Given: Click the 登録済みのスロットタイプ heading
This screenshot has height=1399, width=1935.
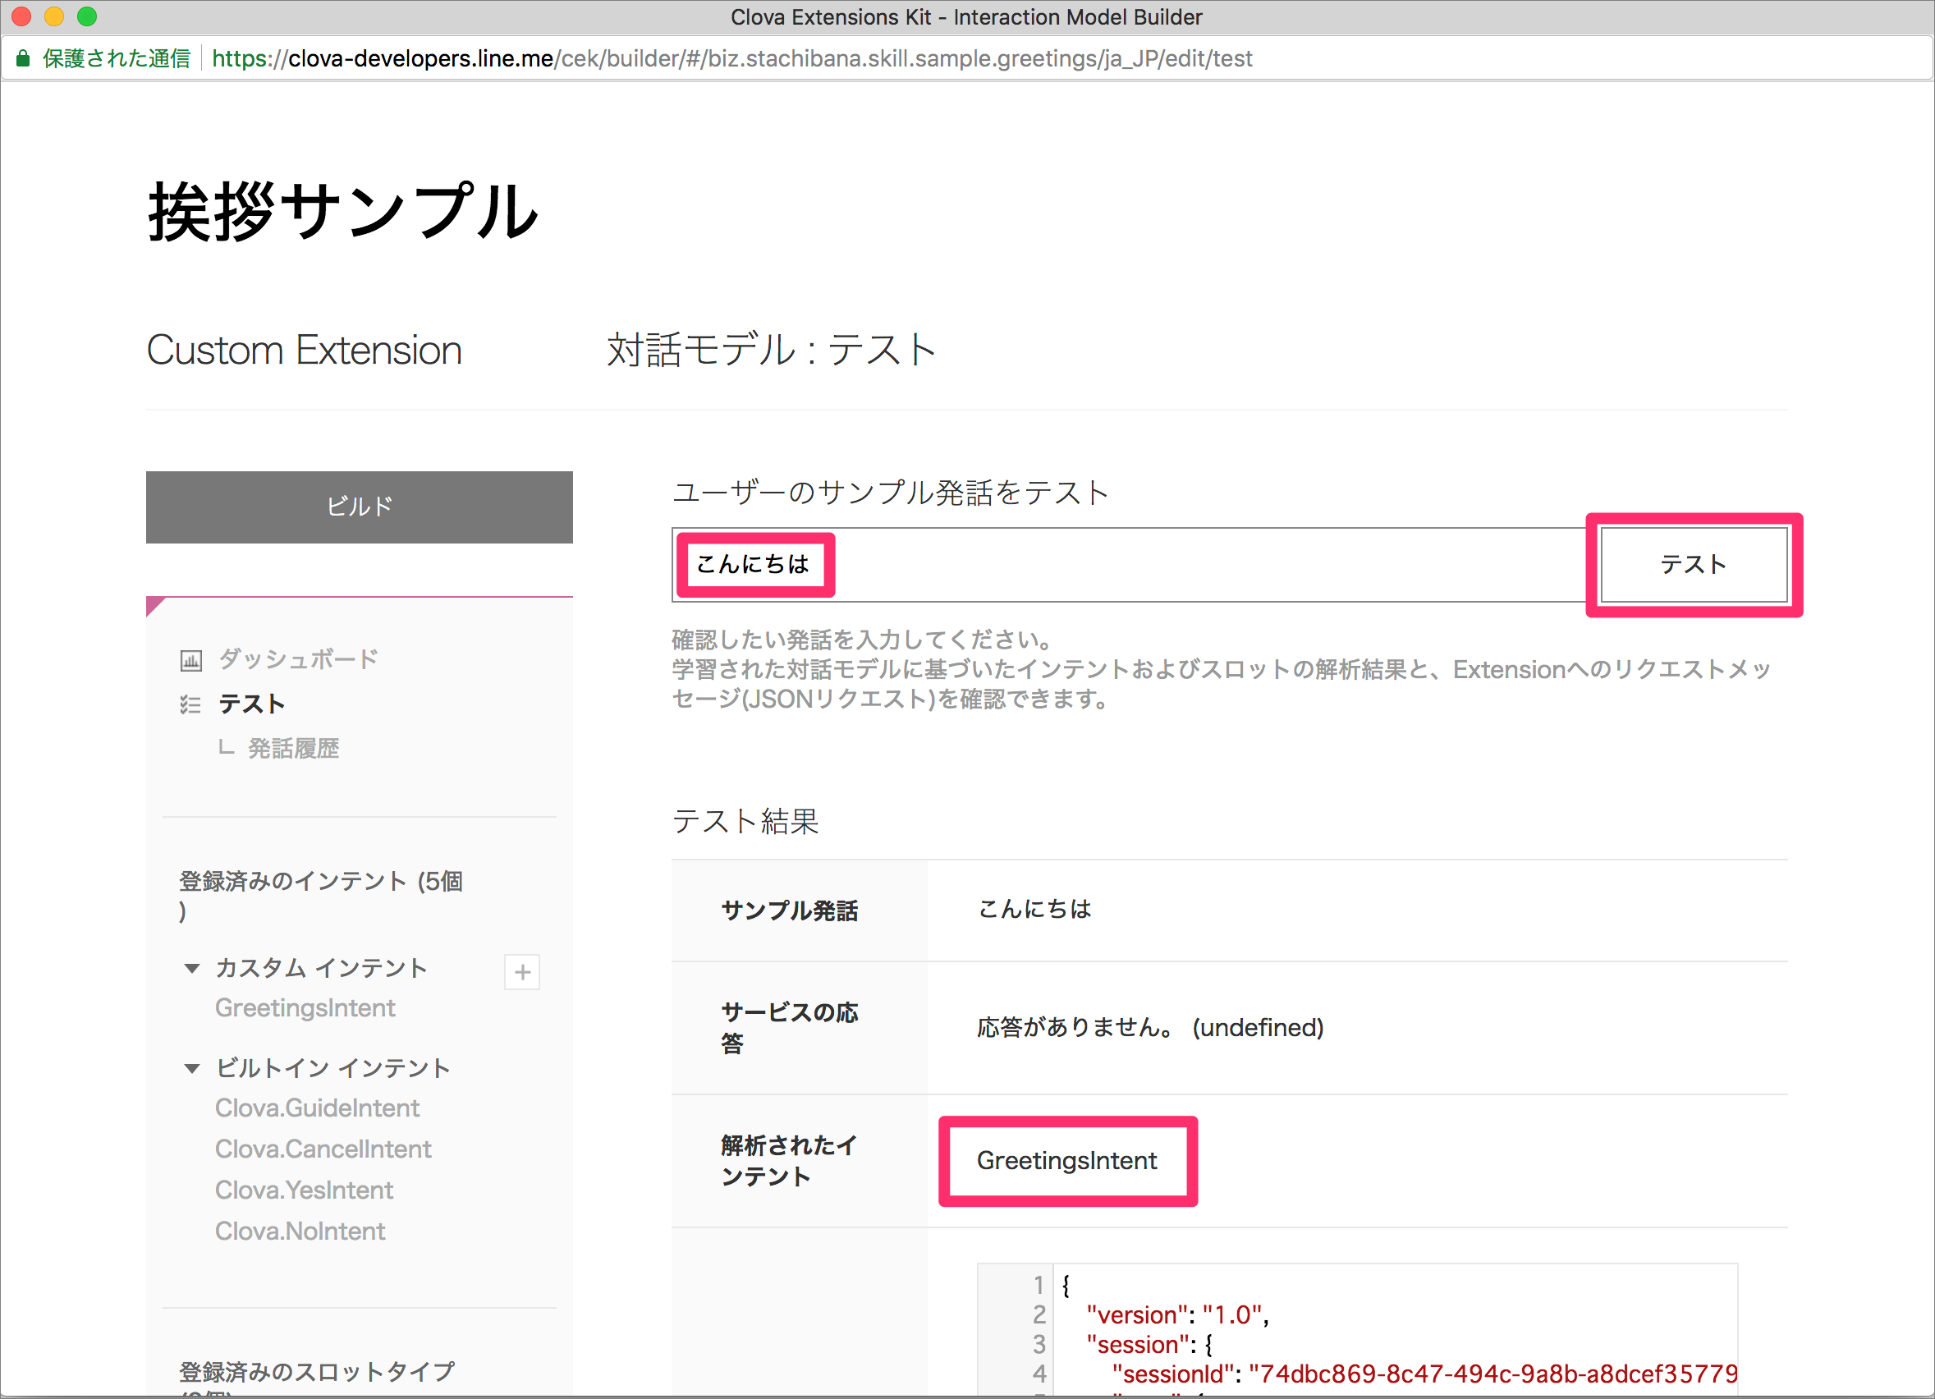Looking at the screenshot, I should 317,1372.
